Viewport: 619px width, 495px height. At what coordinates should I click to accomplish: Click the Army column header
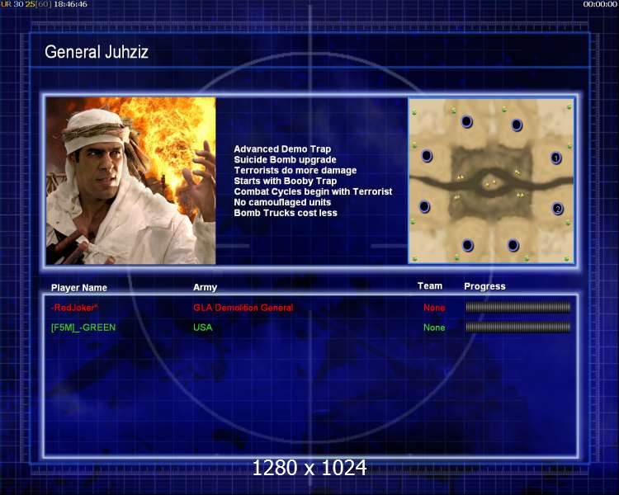(x=205, y=287)
